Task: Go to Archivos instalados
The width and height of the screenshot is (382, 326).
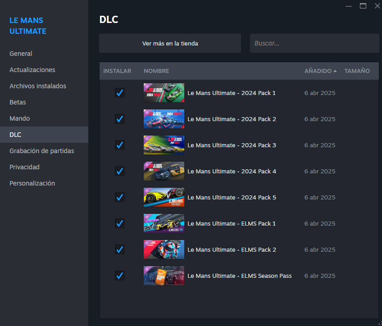Action: [38, 86]
